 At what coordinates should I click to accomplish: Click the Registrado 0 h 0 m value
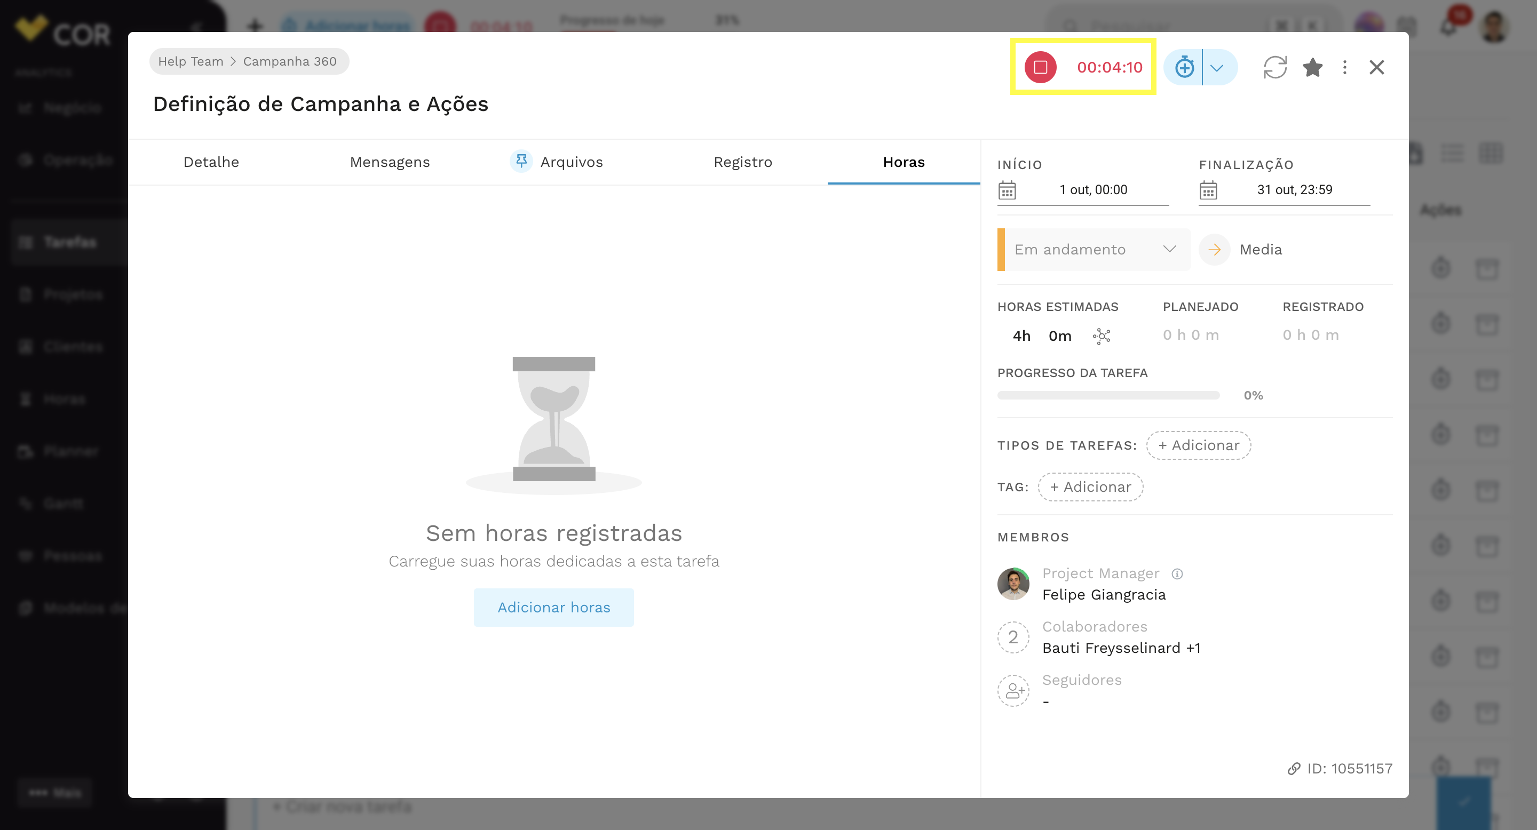point(1310,335)
